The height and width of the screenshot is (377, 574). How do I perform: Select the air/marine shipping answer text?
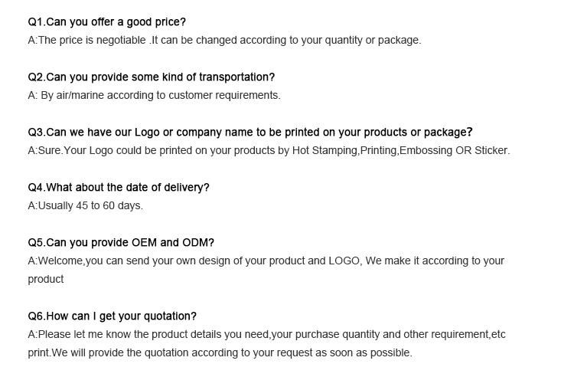coord(154,95)
